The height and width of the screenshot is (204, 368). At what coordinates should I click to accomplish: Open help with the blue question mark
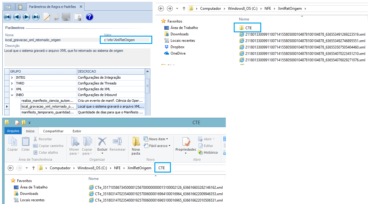click(89, 17)
